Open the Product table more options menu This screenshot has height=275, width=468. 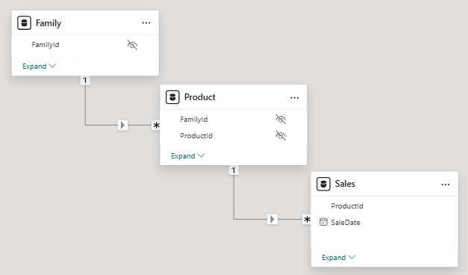tap(294, 98)
